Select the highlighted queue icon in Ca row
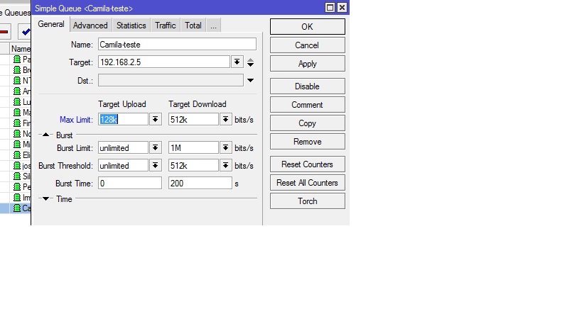Viewport: 582px width, 326px height. point(17,208)
